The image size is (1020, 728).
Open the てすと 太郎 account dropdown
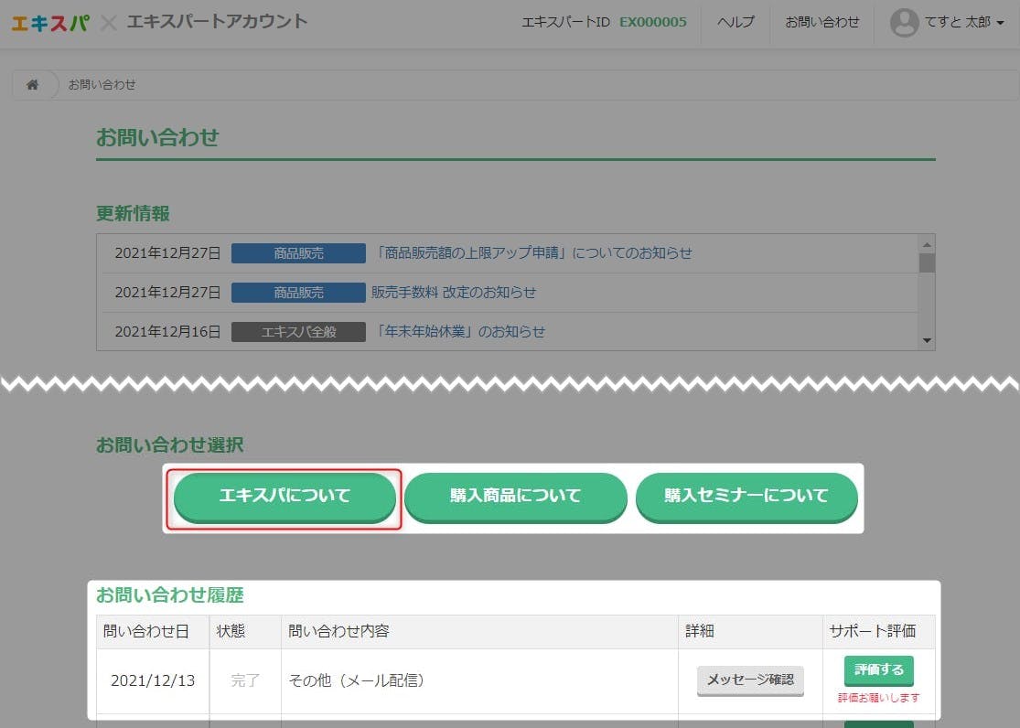[x=964, y=22]
